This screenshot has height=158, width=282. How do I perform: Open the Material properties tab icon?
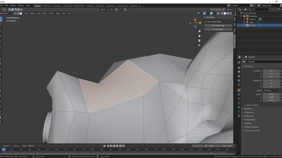(x=239, y=116)
